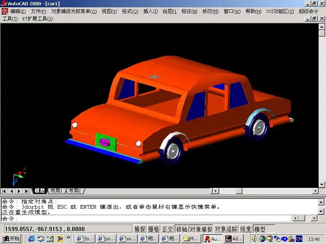Jump to first layout tab arrow

(4, 191)
